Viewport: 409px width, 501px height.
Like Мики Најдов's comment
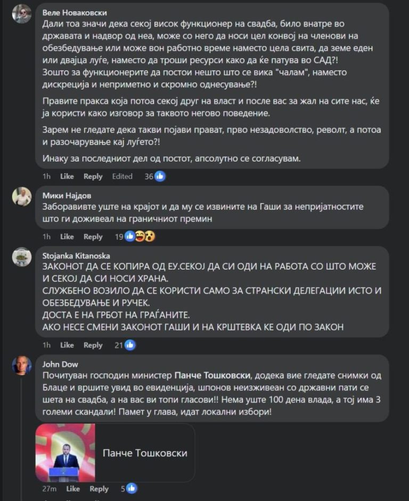coord(67,237)
